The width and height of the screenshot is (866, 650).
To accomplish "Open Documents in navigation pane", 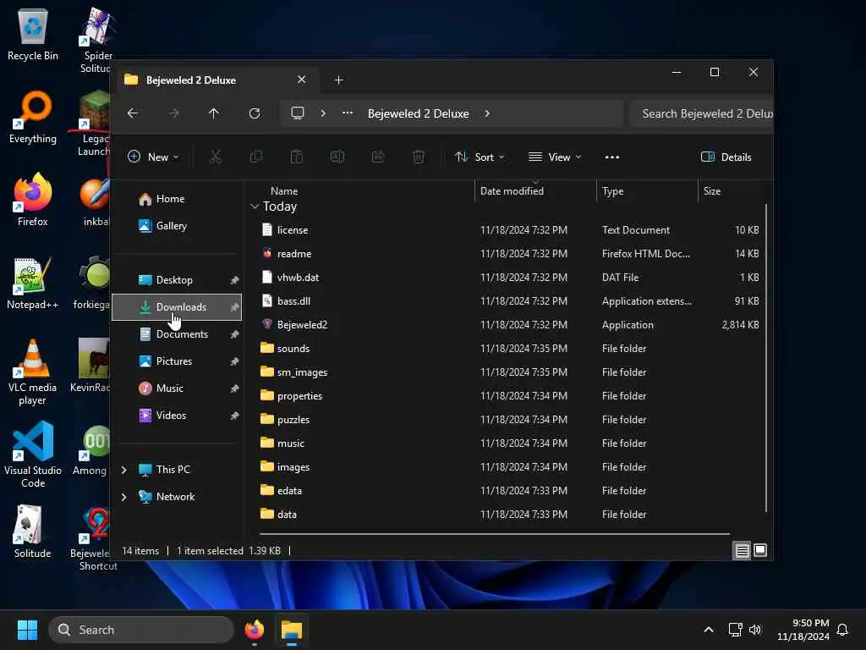I will [178, 334].
